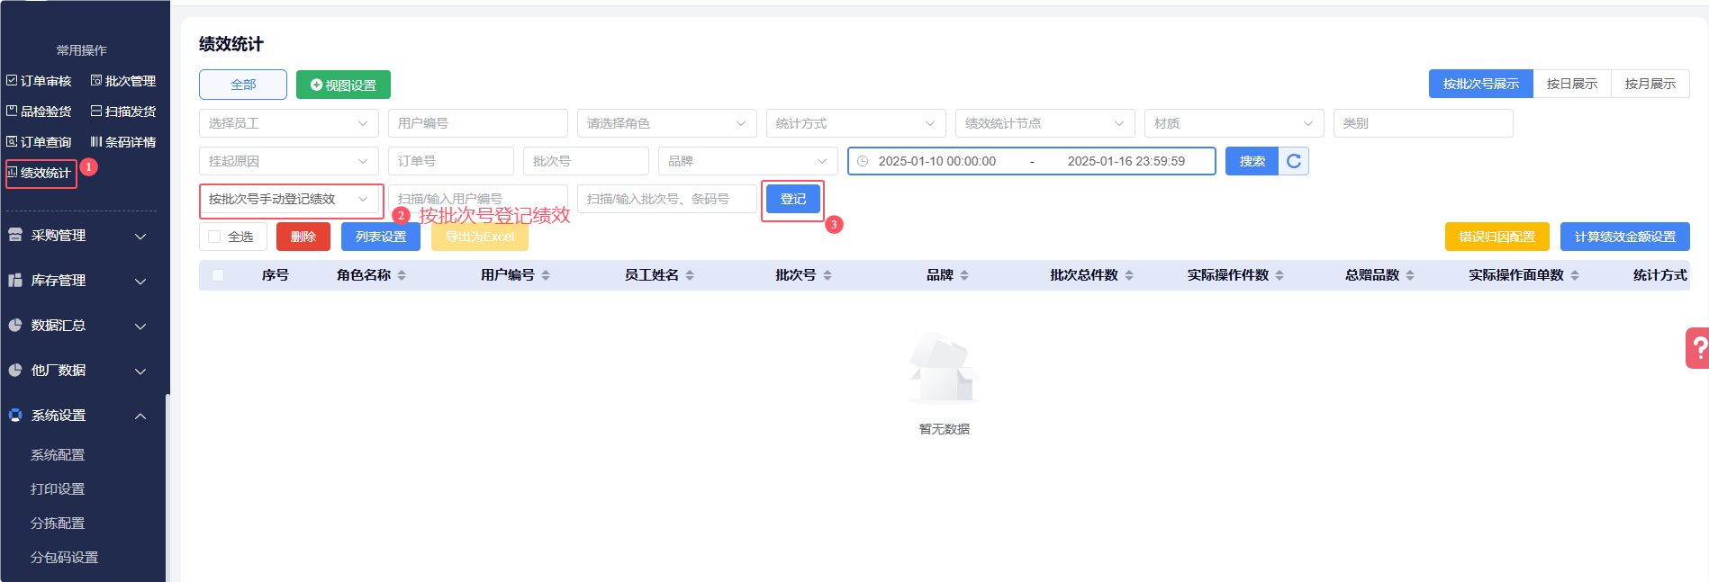Image resolution: width=1709 pixels, height=582 pixels.
Task: Sort by the batch number column arrows
Action: coord(827,275)
